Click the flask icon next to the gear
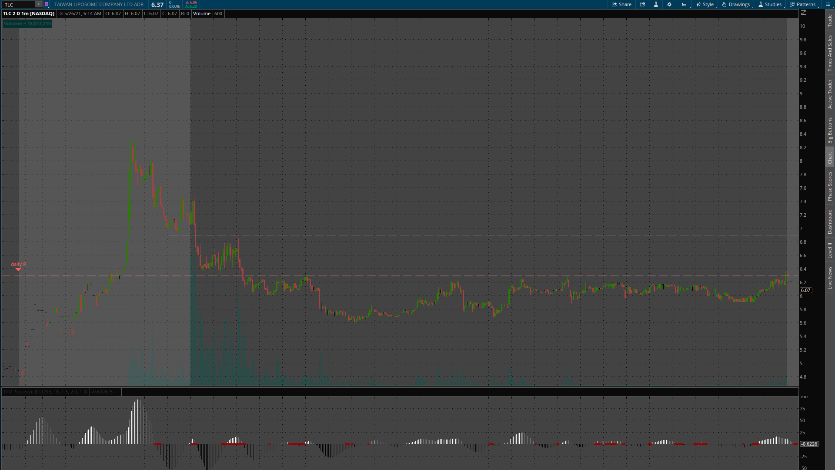 pos(656,4)
